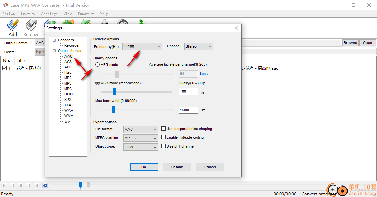The width and height of the screenshot is (377, 197).
Task: Pause playback with the pause button
Action: point(13,185)
